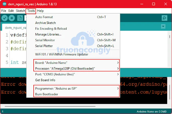Open the Help menu

point(40,11)
